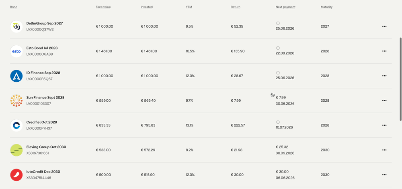Click info icon for Esto Bond payment
Viewport: 402px width, 189px height.
(x=278, y=48)
